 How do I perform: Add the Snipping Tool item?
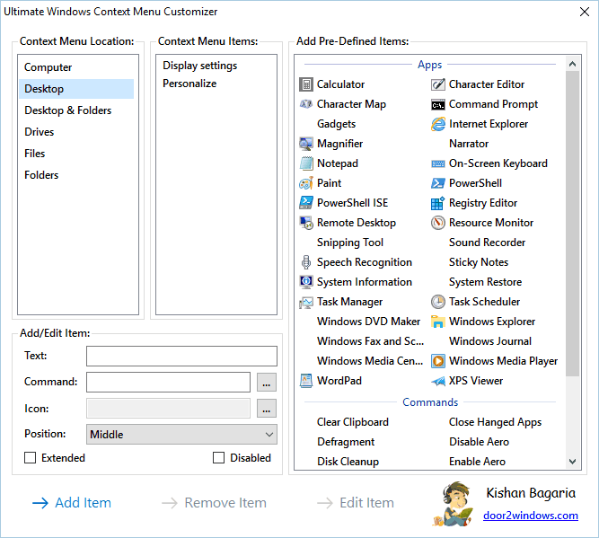(350, 243)
